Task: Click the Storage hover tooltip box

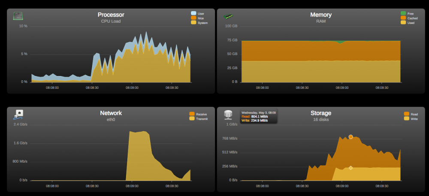Action: (x=259, y=117)
